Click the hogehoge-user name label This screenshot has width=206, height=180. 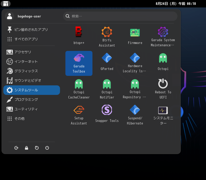point(29,16)
